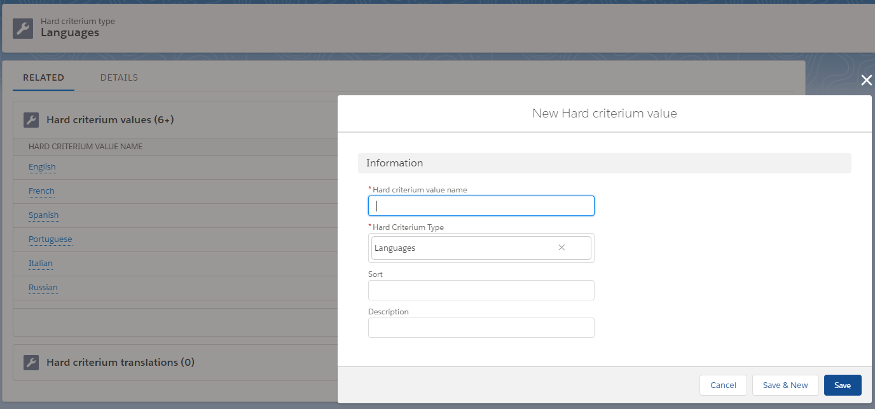Open the Italian criterium value

tap(41, 264)
